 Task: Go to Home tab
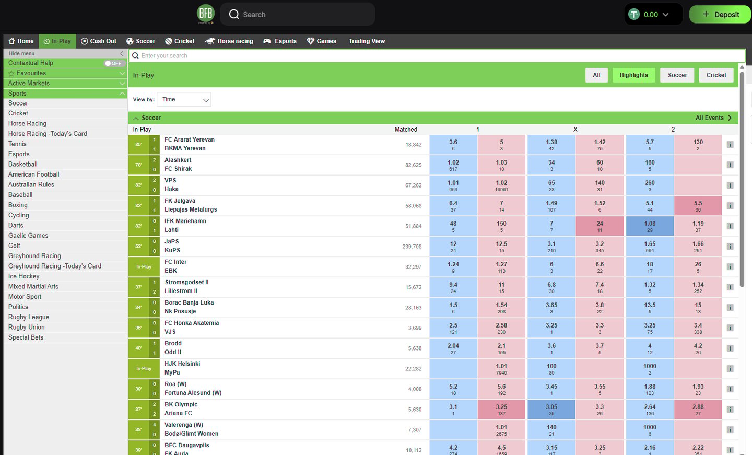21,41
